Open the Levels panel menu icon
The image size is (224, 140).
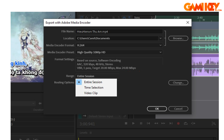click(90, 133)
